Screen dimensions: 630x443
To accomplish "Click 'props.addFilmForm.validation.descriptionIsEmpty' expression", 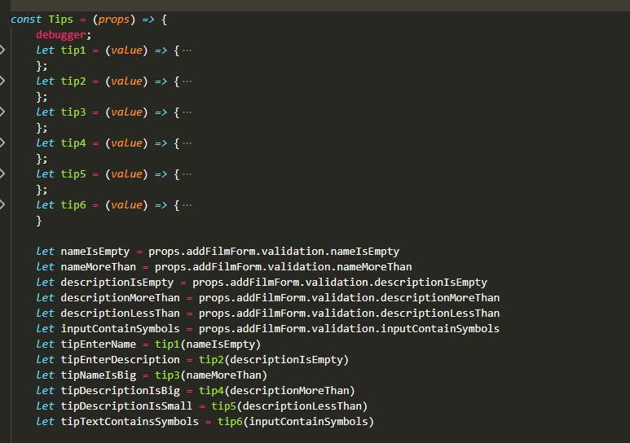I will 340,283.
